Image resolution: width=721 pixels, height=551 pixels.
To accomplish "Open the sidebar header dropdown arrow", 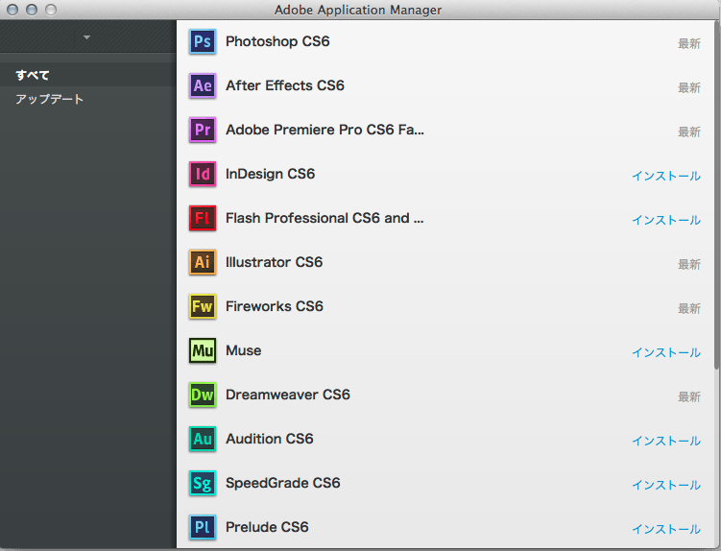I will tap(87, 37).
